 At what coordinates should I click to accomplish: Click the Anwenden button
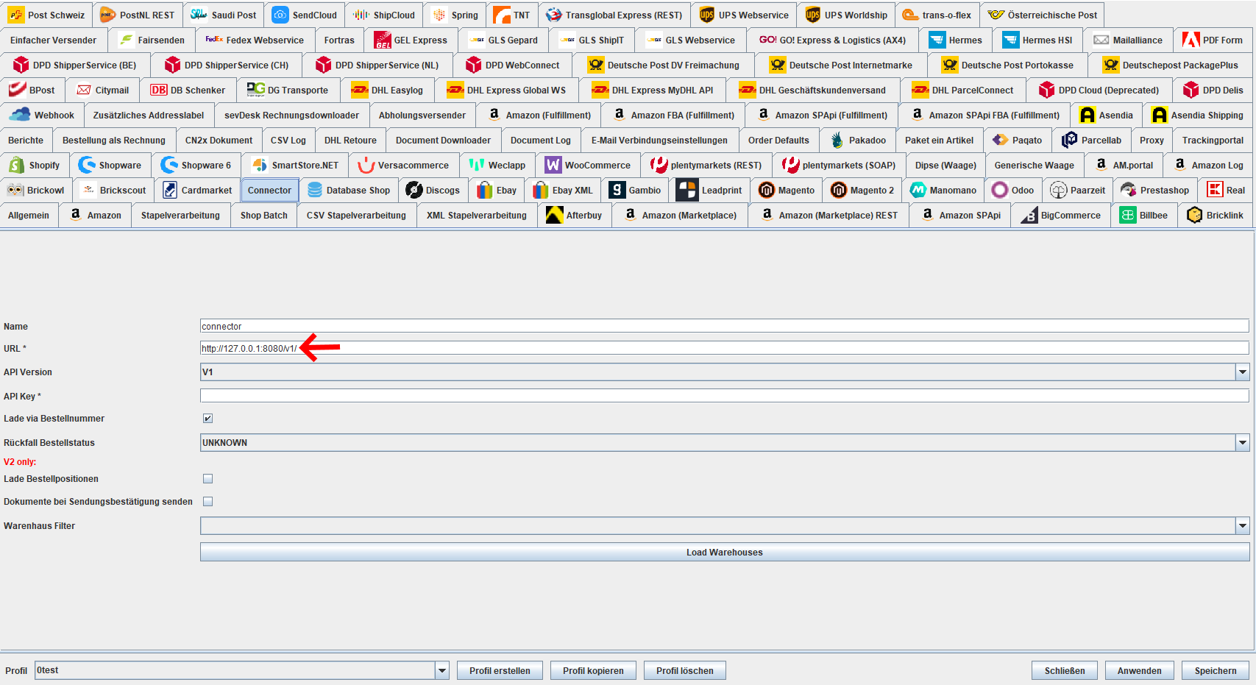[1140, 670]
